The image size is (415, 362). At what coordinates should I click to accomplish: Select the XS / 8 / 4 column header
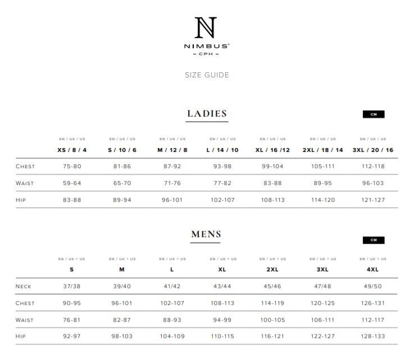pyautogui.click(x=72, y=150)
